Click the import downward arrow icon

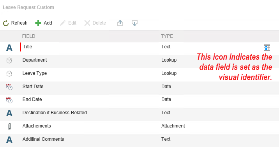(134, 23)
